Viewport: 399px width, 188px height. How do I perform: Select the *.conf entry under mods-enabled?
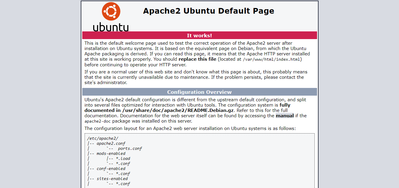pos(123,163)
